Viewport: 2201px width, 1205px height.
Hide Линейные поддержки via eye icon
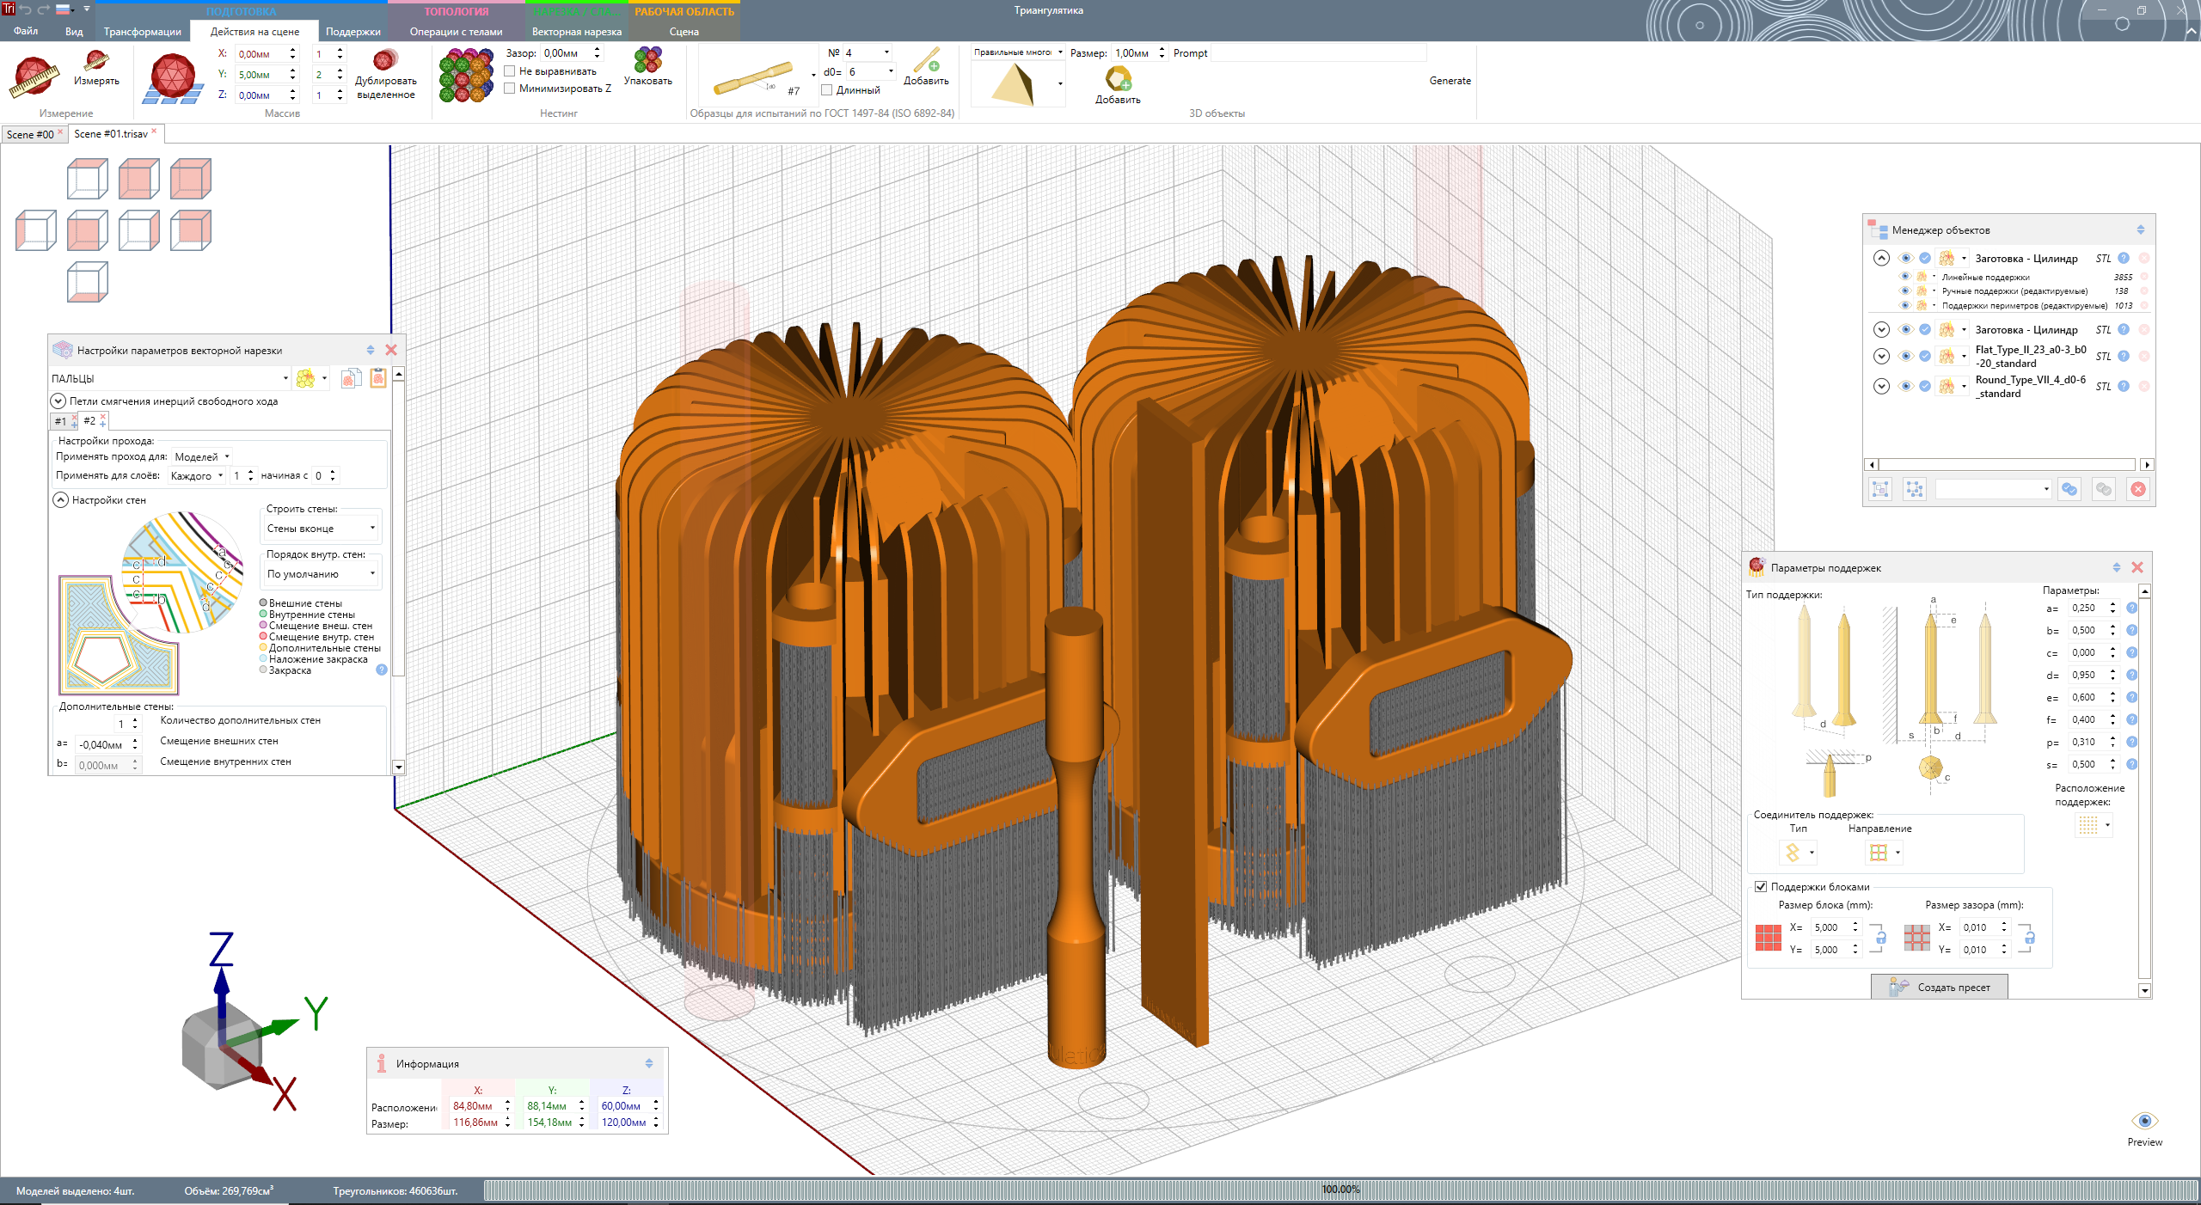point(1904,277)
